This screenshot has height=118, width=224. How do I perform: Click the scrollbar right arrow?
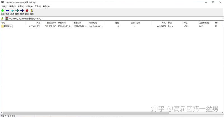[x=222, y=113]
